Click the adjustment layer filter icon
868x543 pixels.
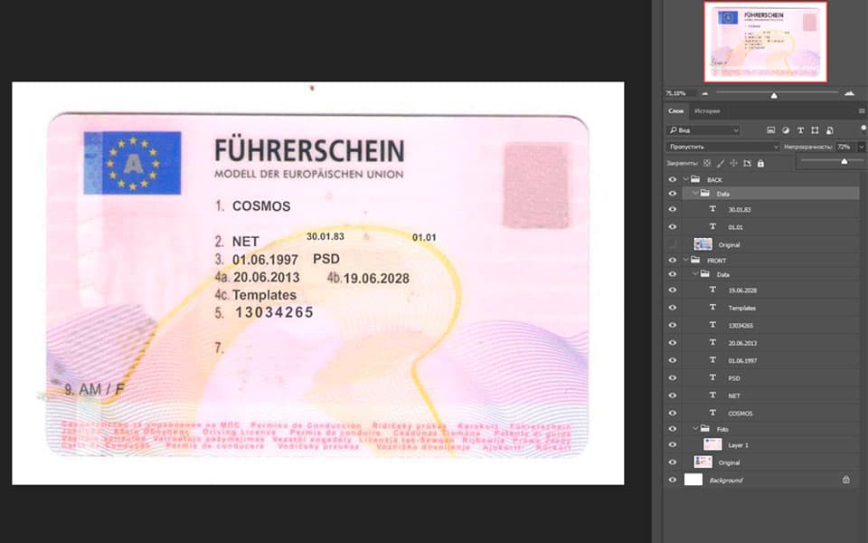(786, 130)
